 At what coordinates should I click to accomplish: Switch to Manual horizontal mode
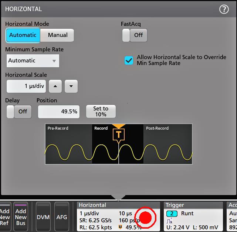(x=58, y=35)
